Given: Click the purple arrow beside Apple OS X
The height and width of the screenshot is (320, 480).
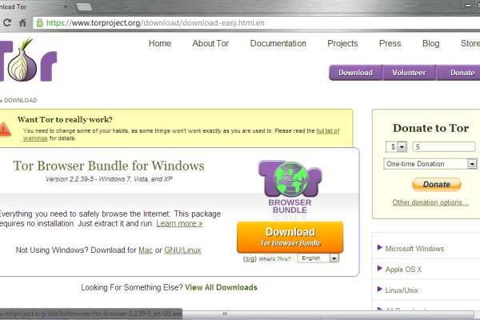Looking at the screenshot, I should (379, 270).
